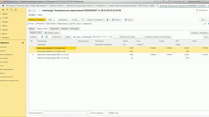Screen dimensions: 209x117
Task: Click the 5 750,00 price cell in row 1
Action: (146, 48)
